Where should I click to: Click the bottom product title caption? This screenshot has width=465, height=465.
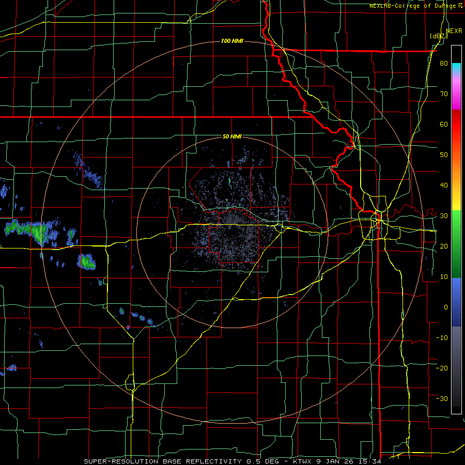click(232, 461)
